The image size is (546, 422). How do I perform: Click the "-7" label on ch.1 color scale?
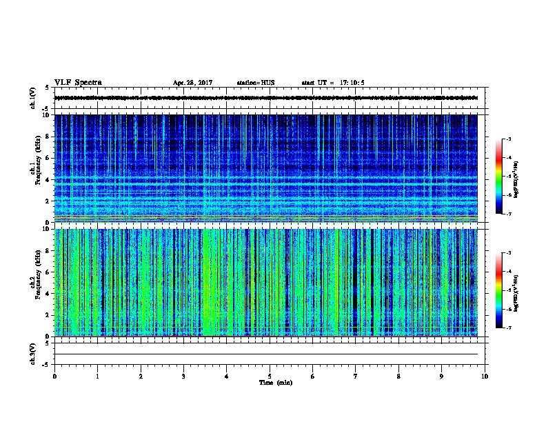point(509,214)
